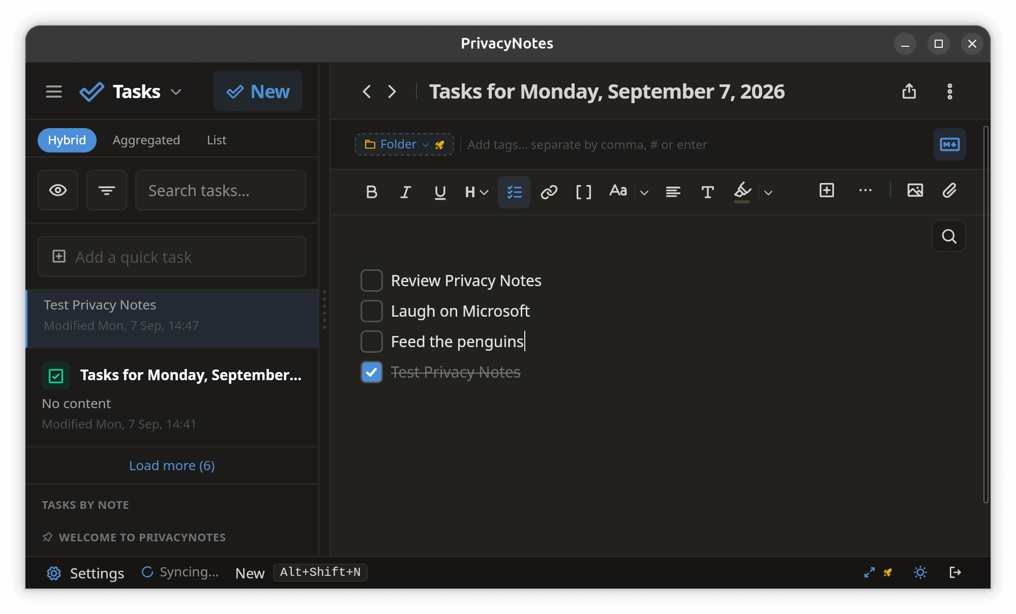This screenshot has width=1016, height=614.
Task: Search within the note
Action: coord(949,236)
